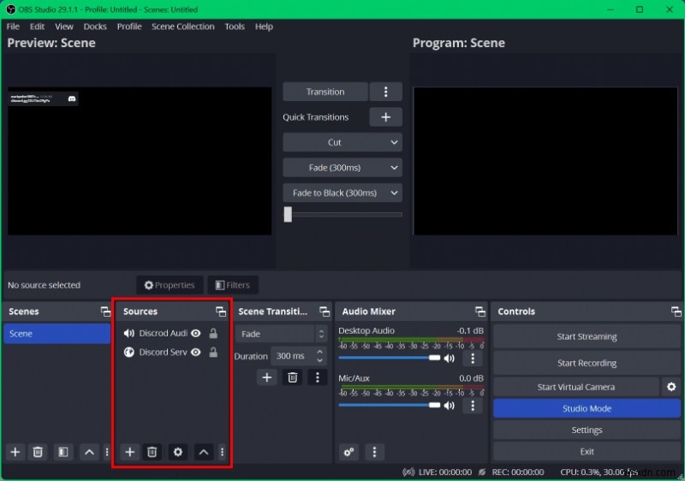Open the Tools menu

[235, 27]
